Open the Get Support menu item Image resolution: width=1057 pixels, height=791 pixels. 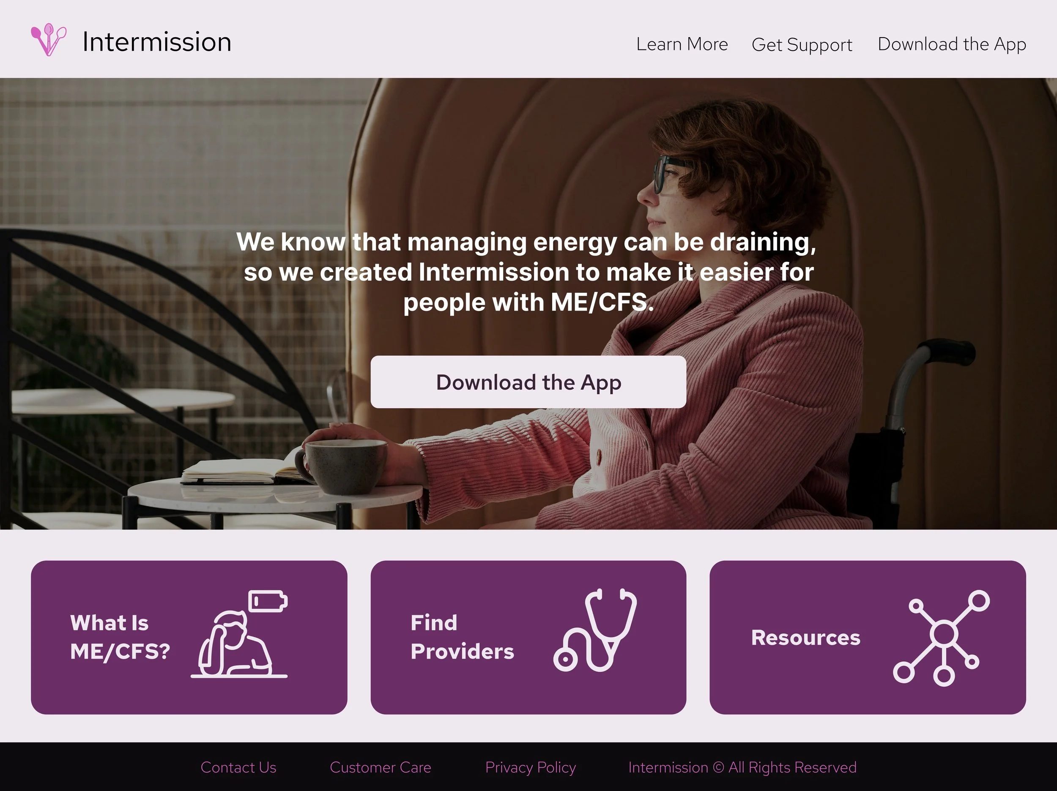(x=801, y=45)
